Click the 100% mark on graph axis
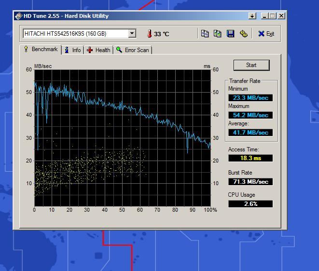Screen dimensions: 319x271 (x=210, y=210)
